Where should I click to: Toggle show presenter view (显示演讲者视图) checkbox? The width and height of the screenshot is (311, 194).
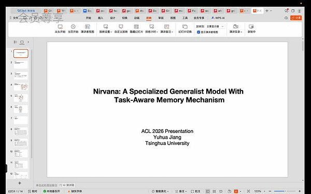coord(199,32)
